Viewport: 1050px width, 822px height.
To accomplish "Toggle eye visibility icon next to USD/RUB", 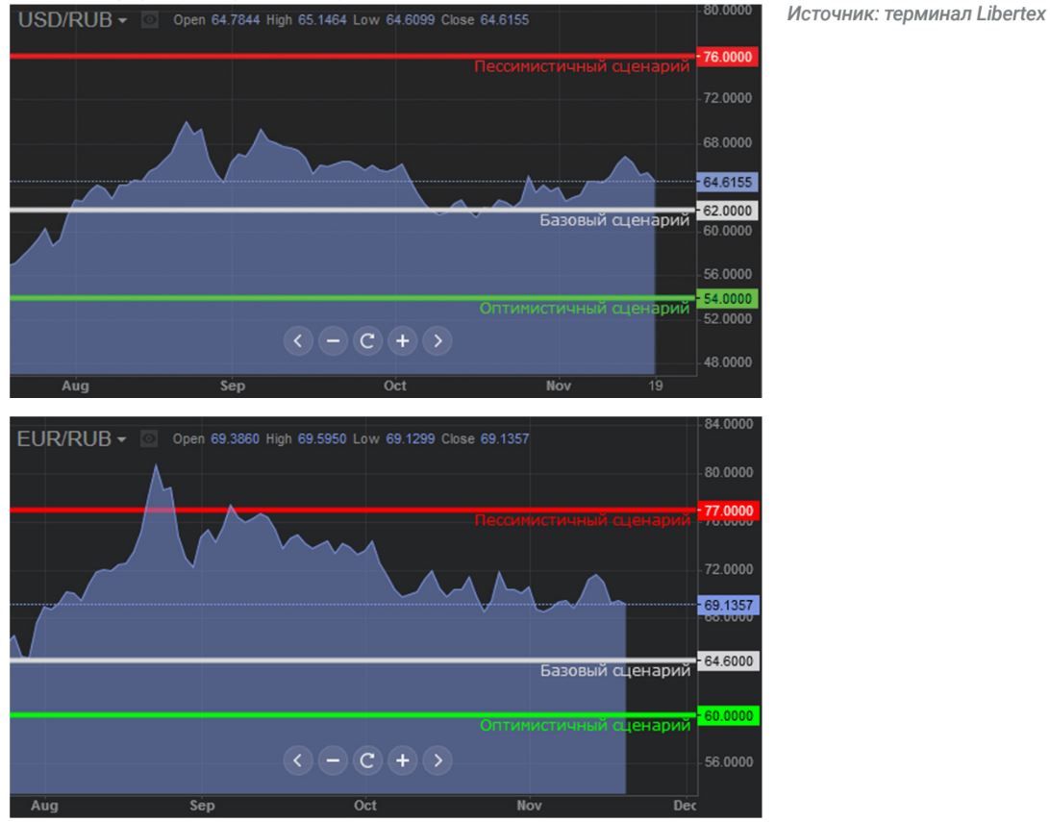I will pos(150,20).
